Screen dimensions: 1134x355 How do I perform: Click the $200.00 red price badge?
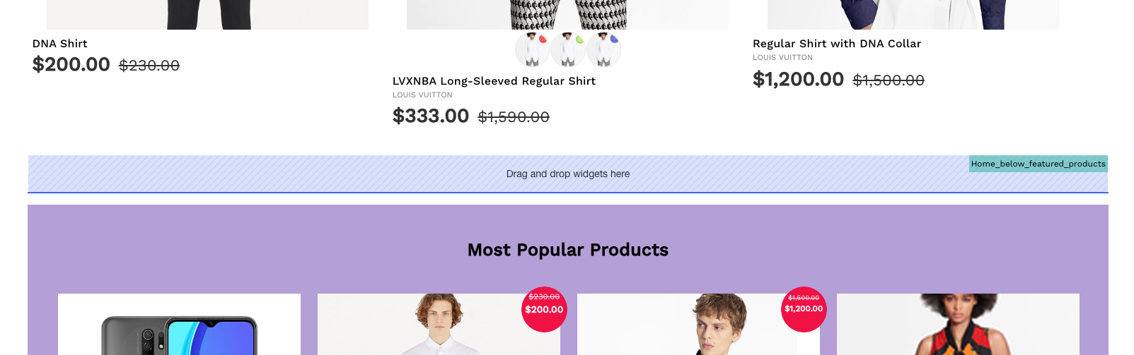544,309
